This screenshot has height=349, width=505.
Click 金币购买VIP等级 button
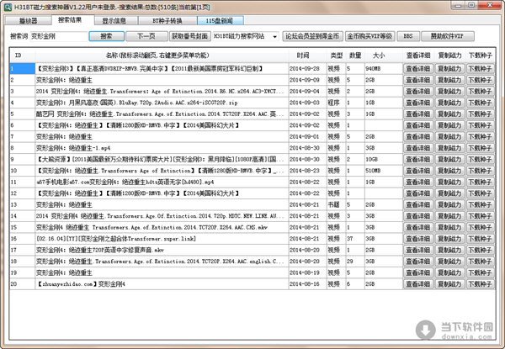click(x=370, y=36)
